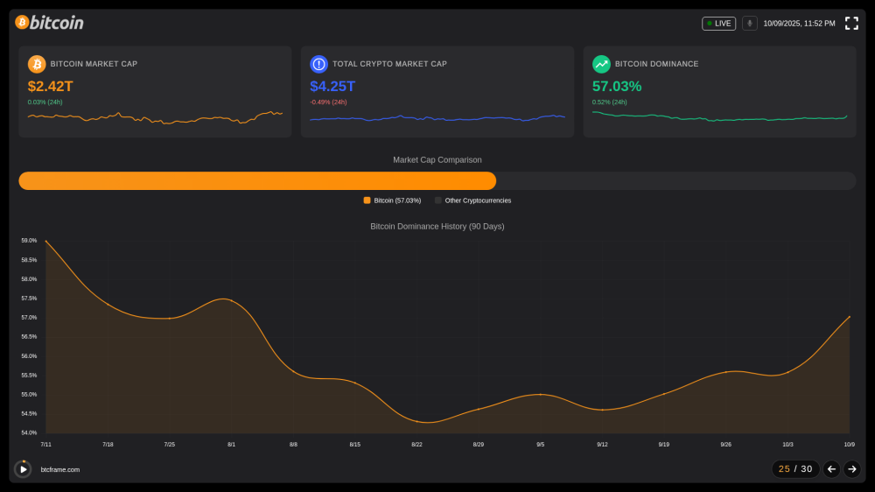Image resolution: width=875 pixels, height=492 pixels.
Task: Toggle the LIVE indicator
Action: point(718,24)
